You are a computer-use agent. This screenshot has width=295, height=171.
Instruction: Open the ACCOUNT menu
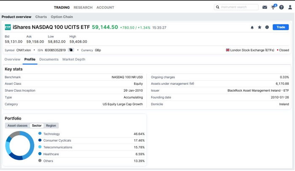point(105,8)
